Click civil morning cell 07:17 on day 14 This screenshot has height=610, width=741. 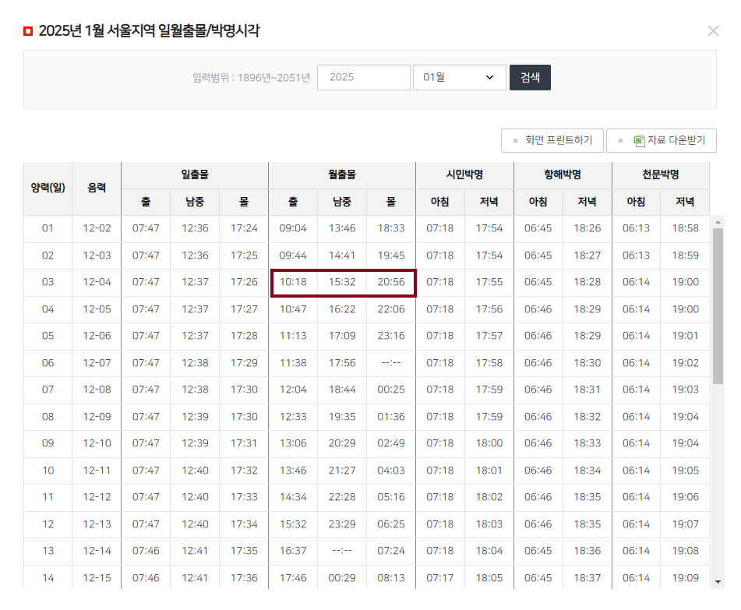coord(440,578)
